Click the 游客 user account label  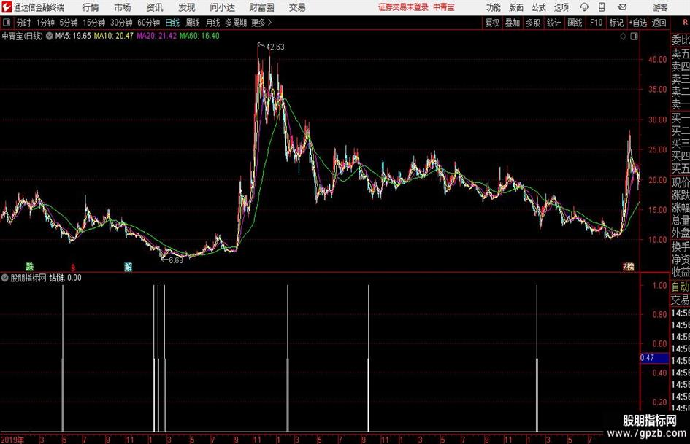coord(660,7)
